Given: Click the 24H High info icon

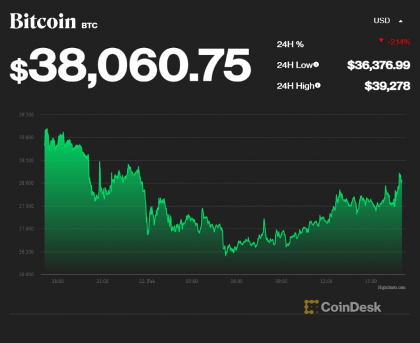Looking at the screenshot, I should pyautogui.click(x=319, y=86).
